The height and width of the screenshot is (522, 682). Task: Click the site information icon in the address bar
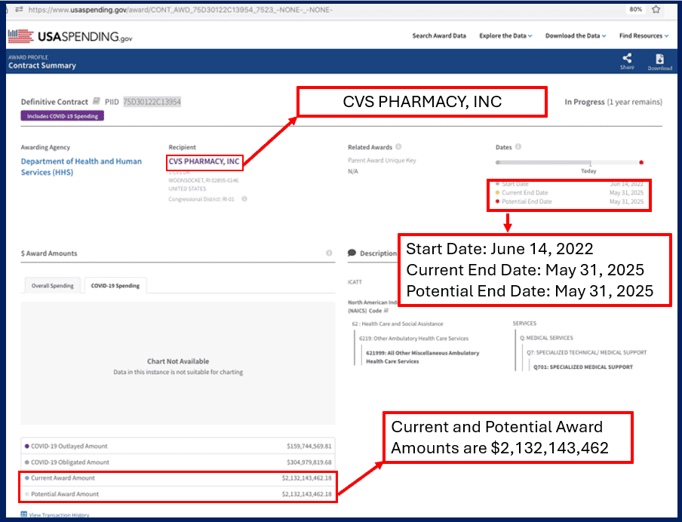point(19,9)
